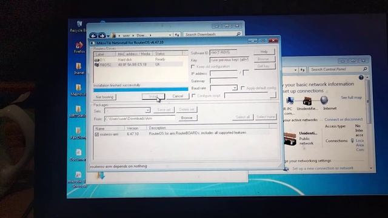This screenshot has height=218, width=388.
Task: Click Connect or disconnect link
Action: 344,119
